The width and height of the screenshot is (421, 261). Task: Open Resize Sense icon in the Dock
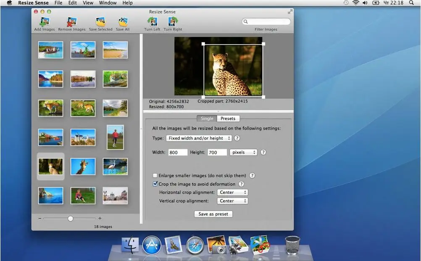click(x=260, y=245)
